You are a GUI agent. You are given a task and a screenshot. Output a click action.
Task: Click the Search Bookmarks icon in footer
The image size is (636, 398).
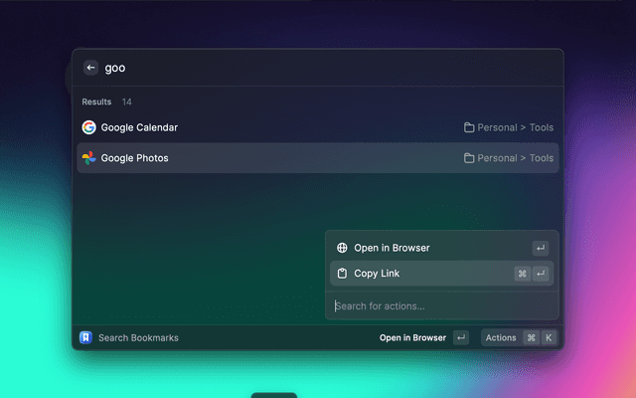(x=86, y=337)
